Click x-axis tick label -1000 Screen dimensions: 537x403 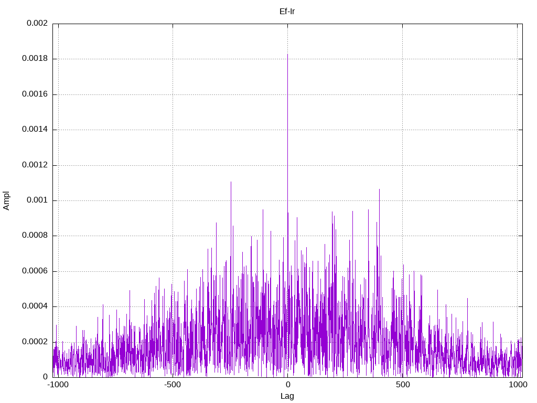click(58, 385)
